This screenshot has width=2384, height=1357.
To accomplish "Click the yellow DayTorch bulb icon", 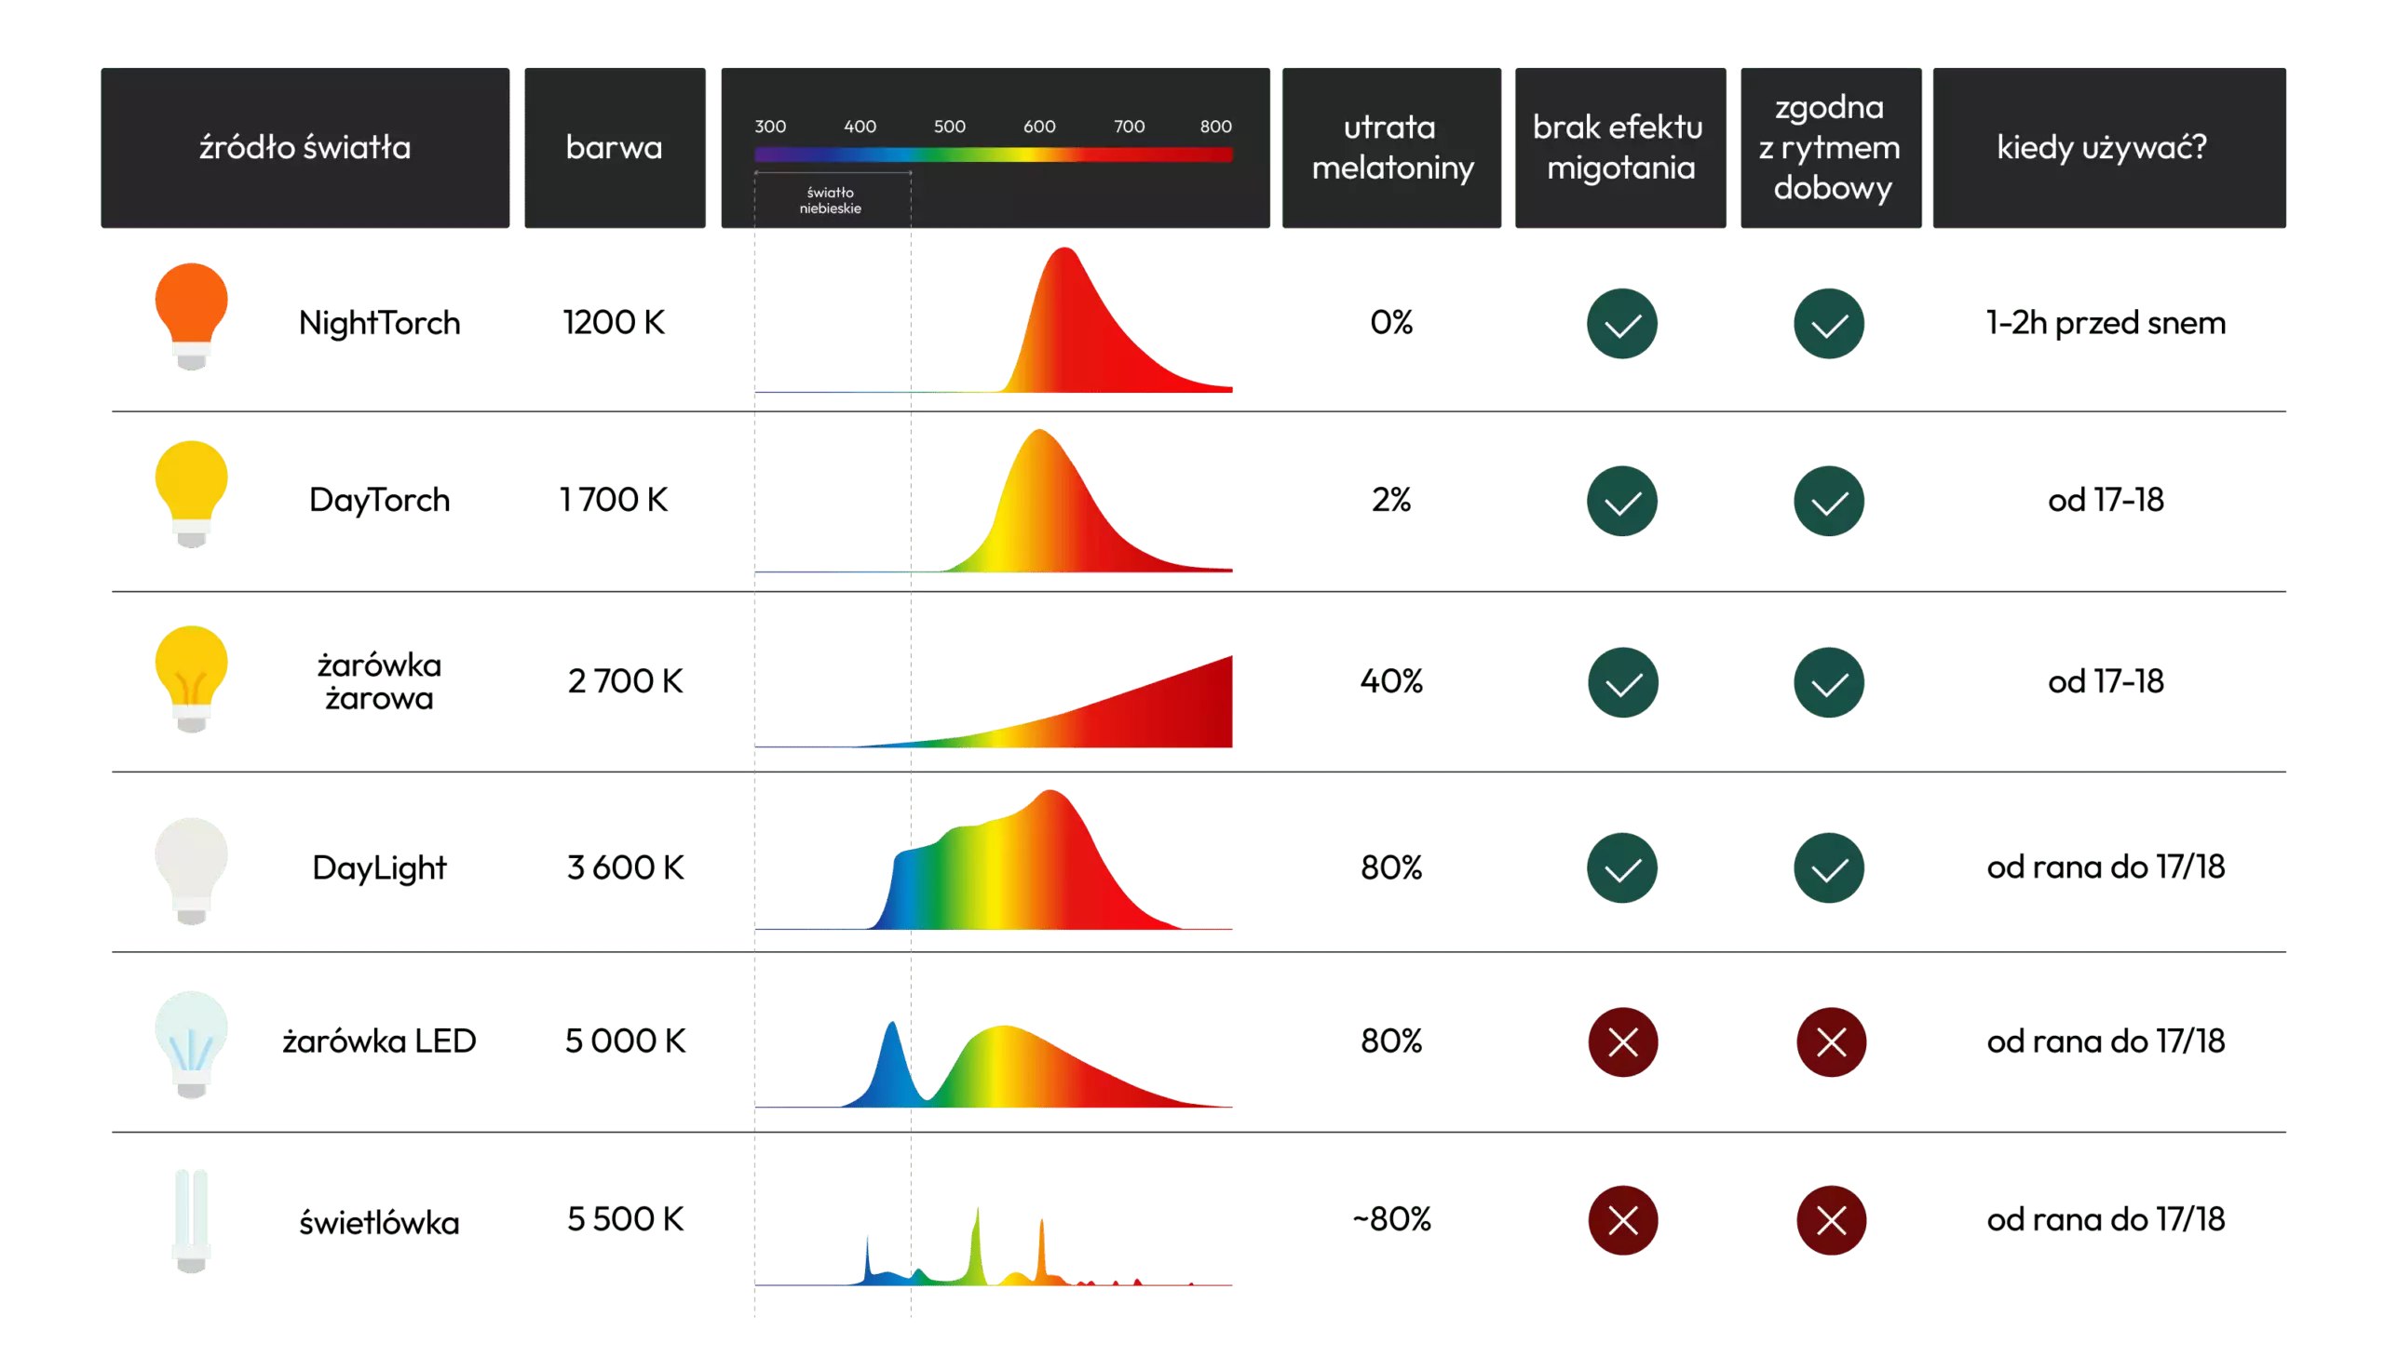I will 191,494.
